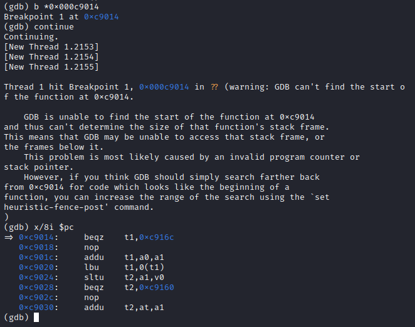Click the blue 0x000c9014 address after 'hit Breakpoint 1'
The height and width of the screenshot is (327, 415).
coord(164,87)
